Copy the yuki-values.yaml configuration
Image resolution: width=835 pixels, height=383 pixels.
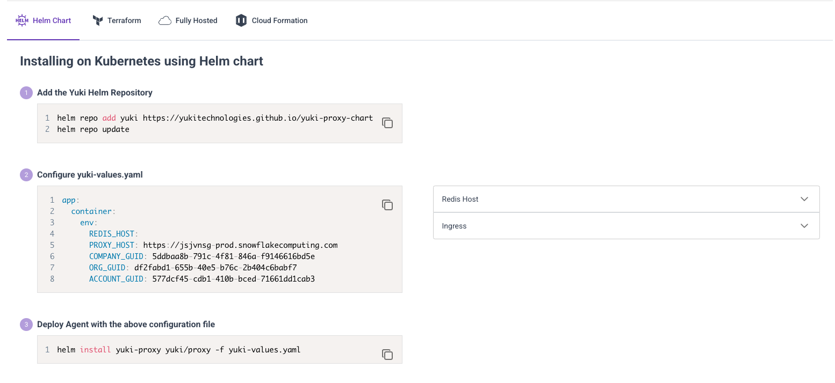(387, 205)
